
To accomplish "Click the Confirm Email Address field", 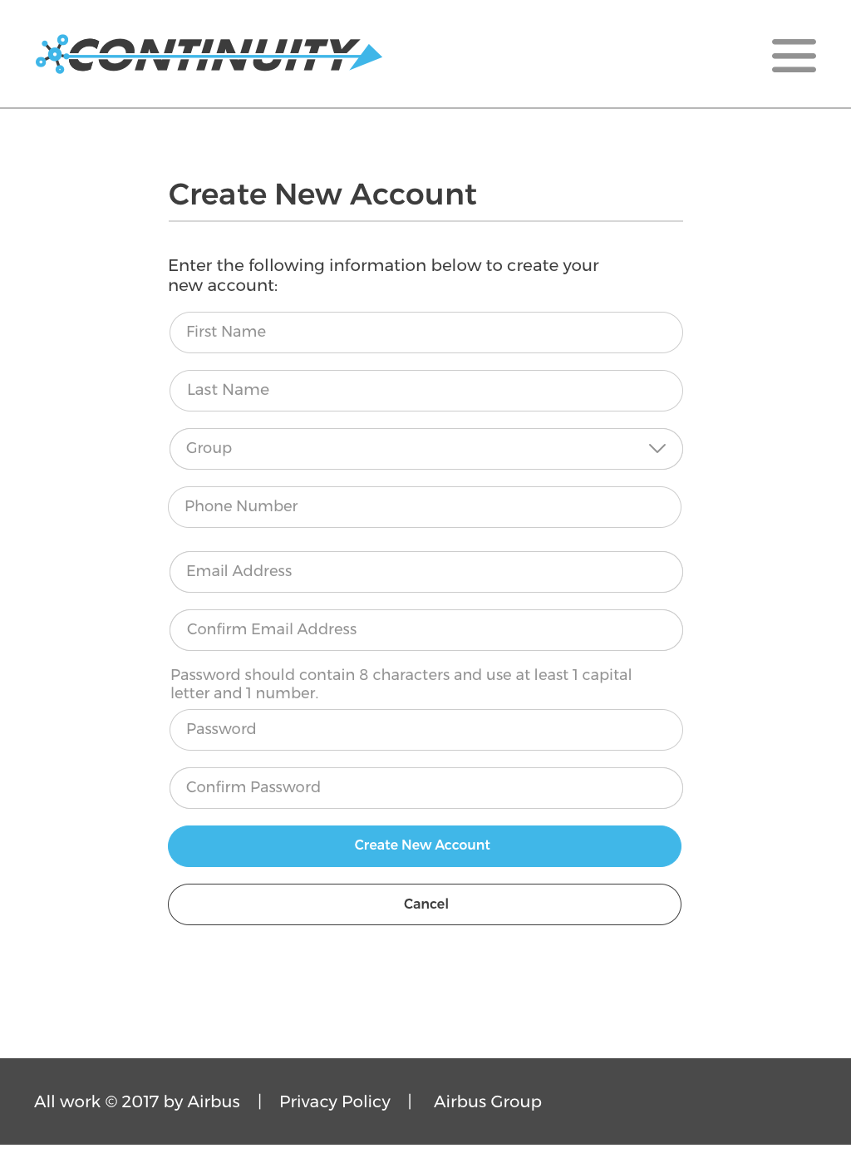I will point(426,630).
